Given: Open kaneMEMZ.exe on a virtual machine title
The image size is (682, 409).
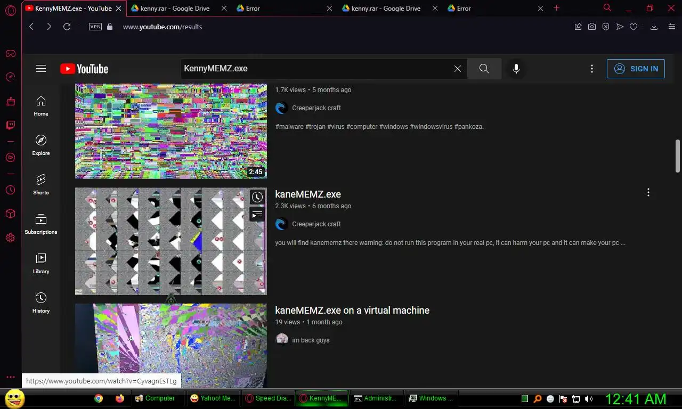Looking at the screenshot, I should [x=352, y=310].
